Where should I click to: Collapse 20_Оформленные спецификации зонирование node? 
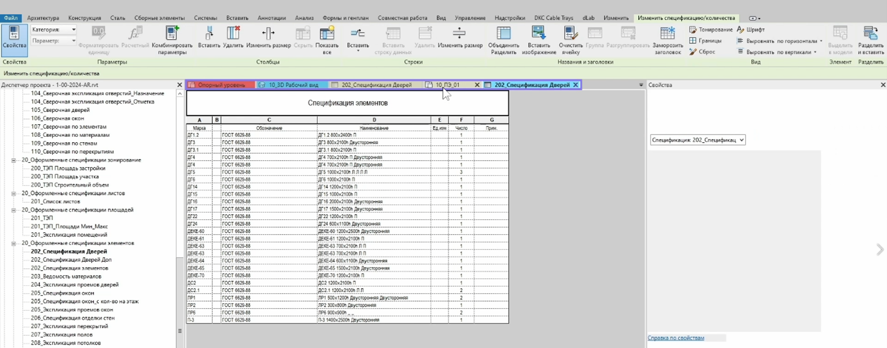[14, 160]
